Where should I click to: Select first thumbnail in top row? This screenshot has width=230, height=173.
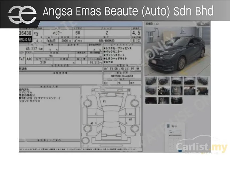click(x=151, y=81)
